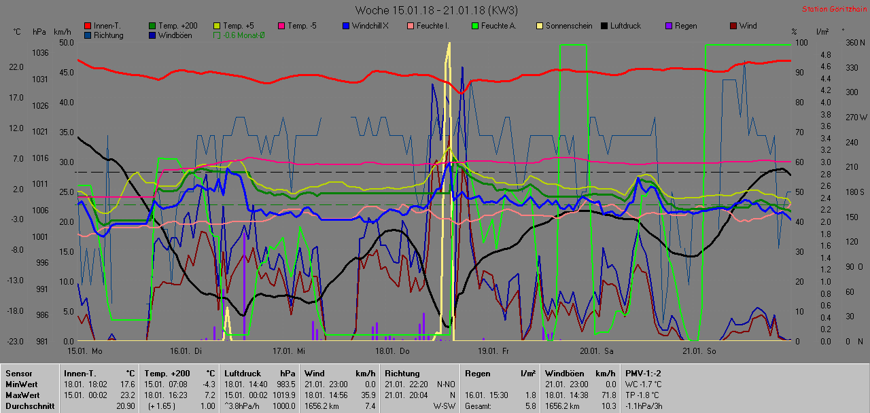Toggle the -0.6 Monat-Ø outline box

217,35
